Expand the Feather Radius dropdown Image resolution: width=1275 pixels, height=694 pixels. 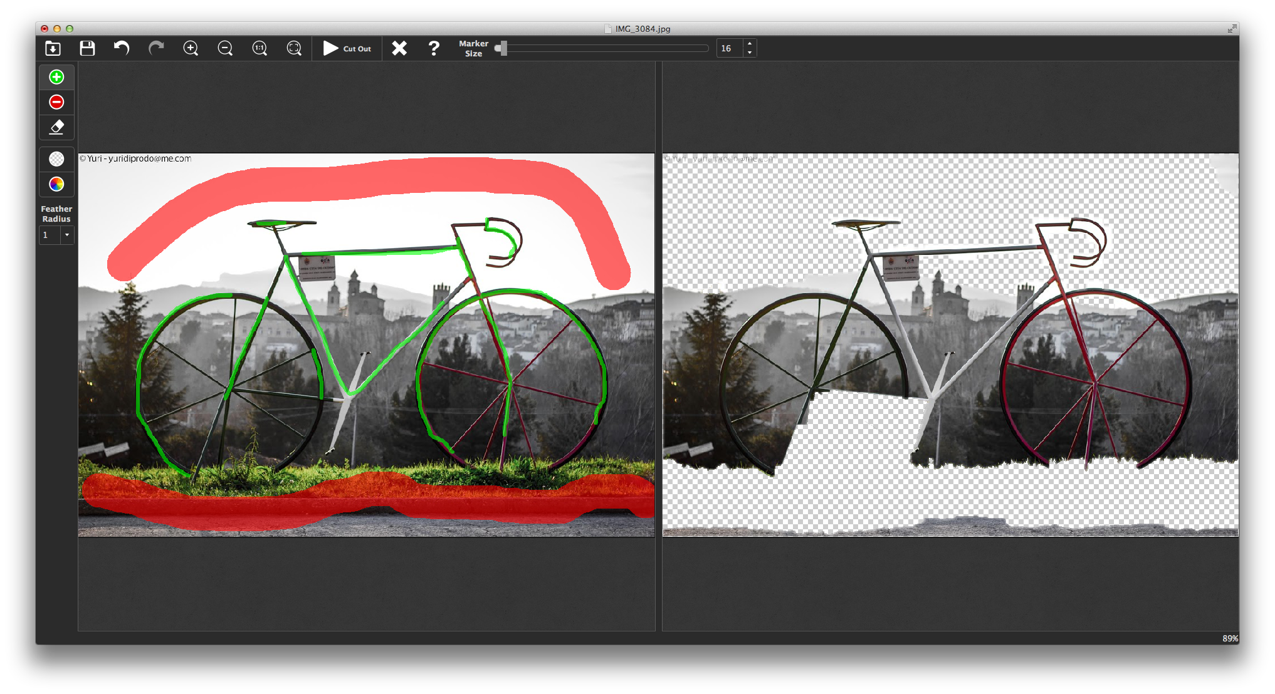click(x=67, y=235)
